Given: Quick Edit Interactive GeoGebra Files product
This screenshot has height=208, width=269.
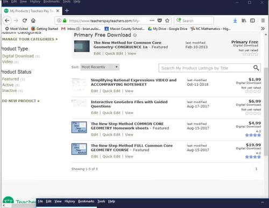Looking at the screenshot, I should point(111,113).
